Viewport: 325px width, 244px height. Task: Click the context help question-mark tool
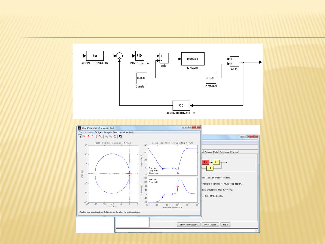pyautogui.click(x=120, y=136)
